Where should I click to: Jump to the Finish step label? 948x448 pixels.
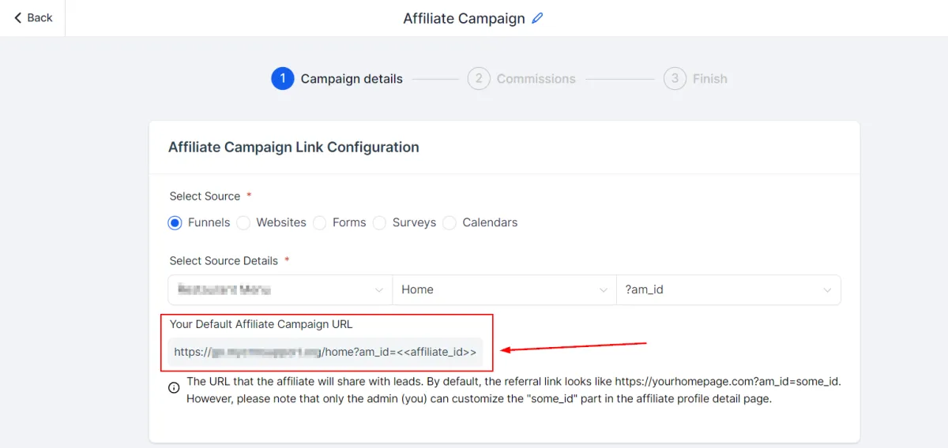[x=709, y=79]
